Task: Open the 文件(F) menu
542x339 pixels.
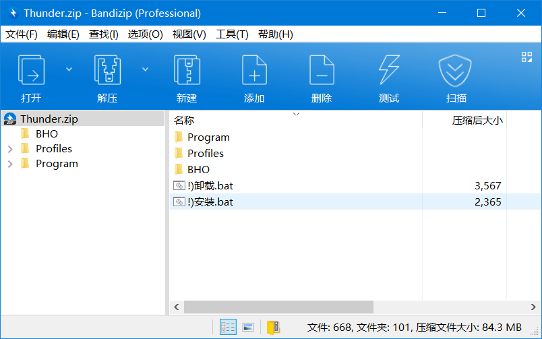Action: (x=22, y=34)
